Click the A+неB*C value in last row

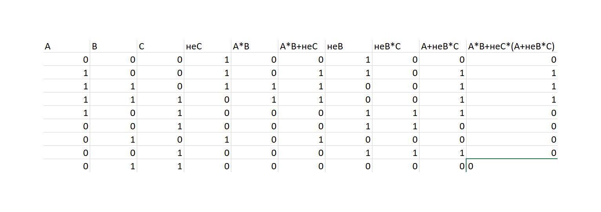point(443,166)
